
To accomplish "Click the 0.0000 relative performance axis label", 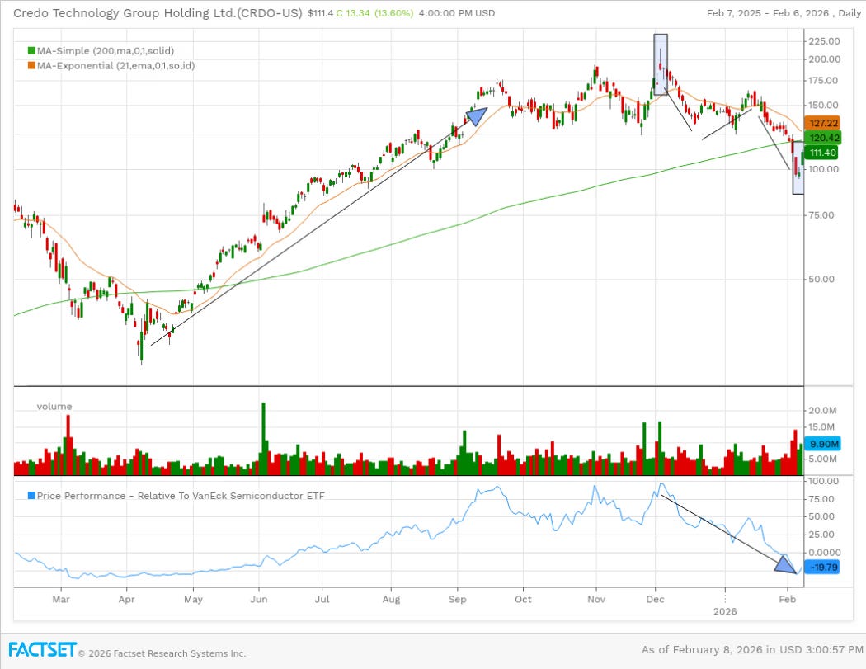I will pyautogui.click(x=824, y=552).
